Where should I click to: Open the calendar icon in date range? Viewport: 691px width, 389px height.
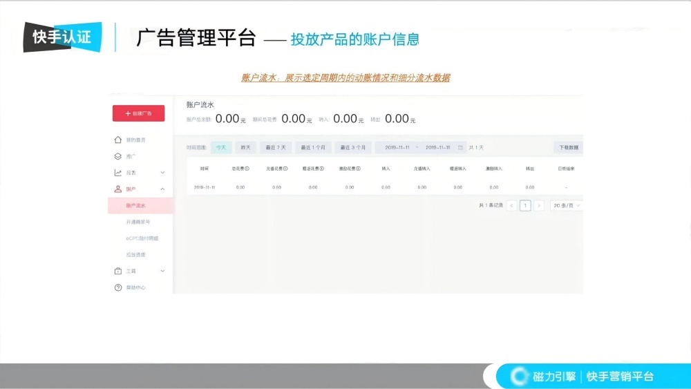(460, 148)
